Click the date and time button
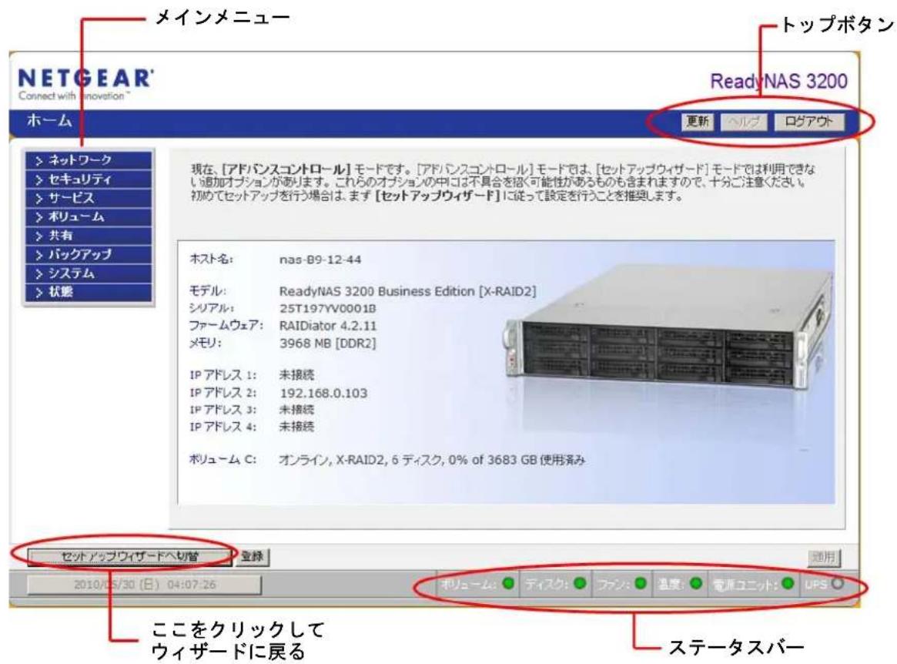The height and width of the screenshot is (664, 897). coord(144,585)
